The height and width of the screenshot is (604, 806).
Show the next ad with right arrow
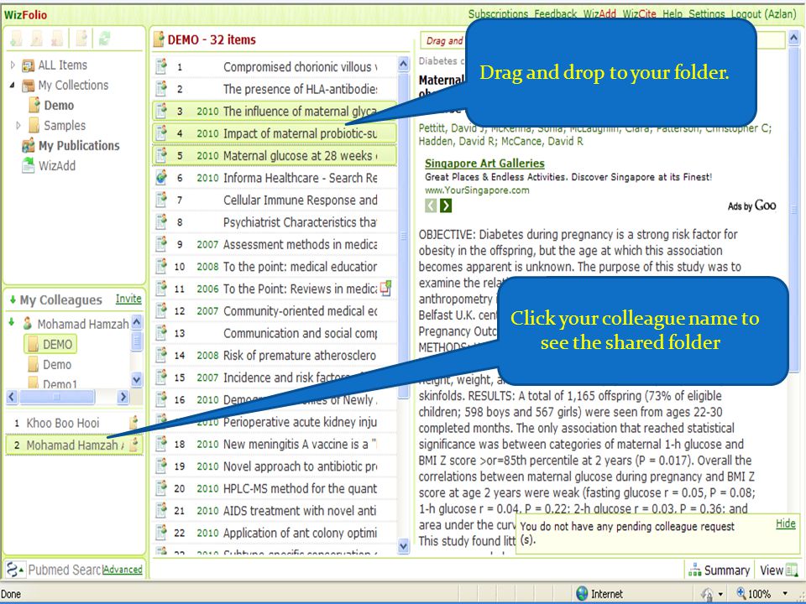pos(446,206)
